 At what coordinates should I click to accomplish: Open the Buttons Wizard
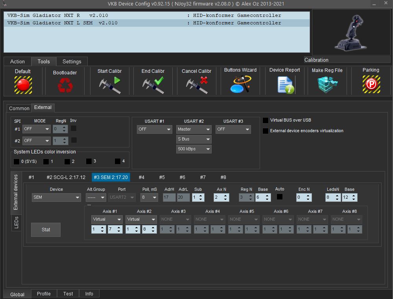point(240,84)
